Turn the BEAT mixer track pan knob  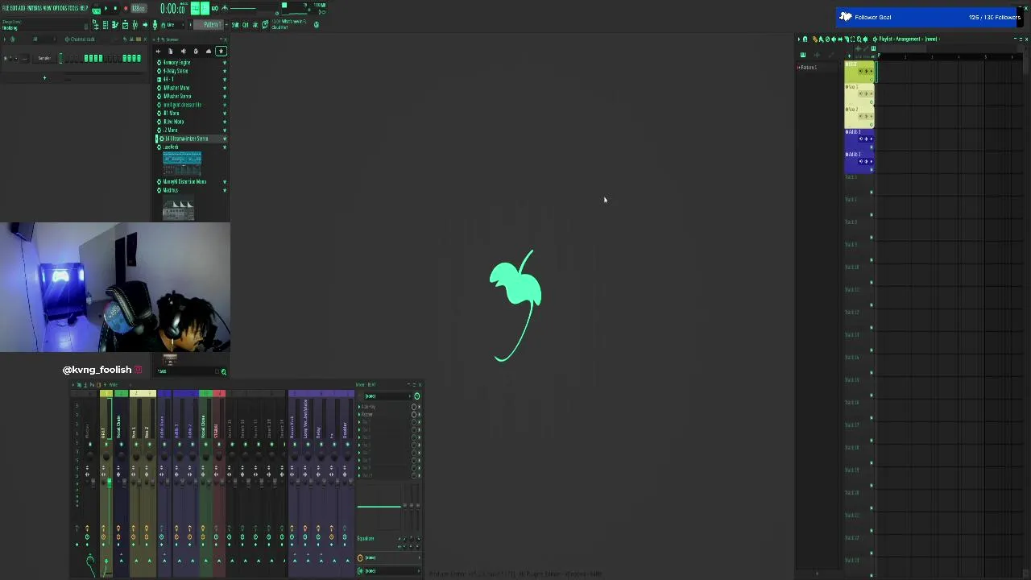[106, 456]
